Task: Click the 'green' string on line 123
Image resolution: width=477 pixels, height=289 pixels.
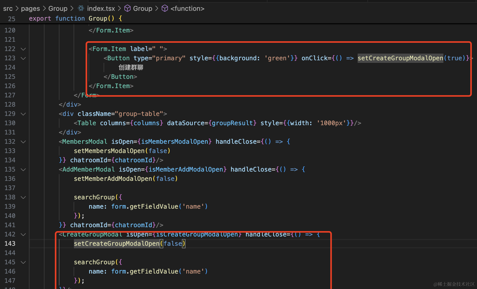Action: 277,58
